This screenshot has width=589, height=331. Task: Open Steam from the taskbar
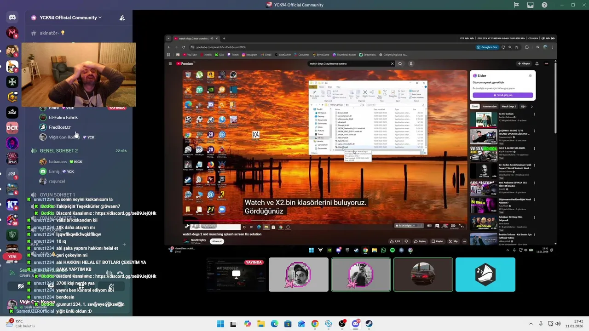[x=369, y=324]
